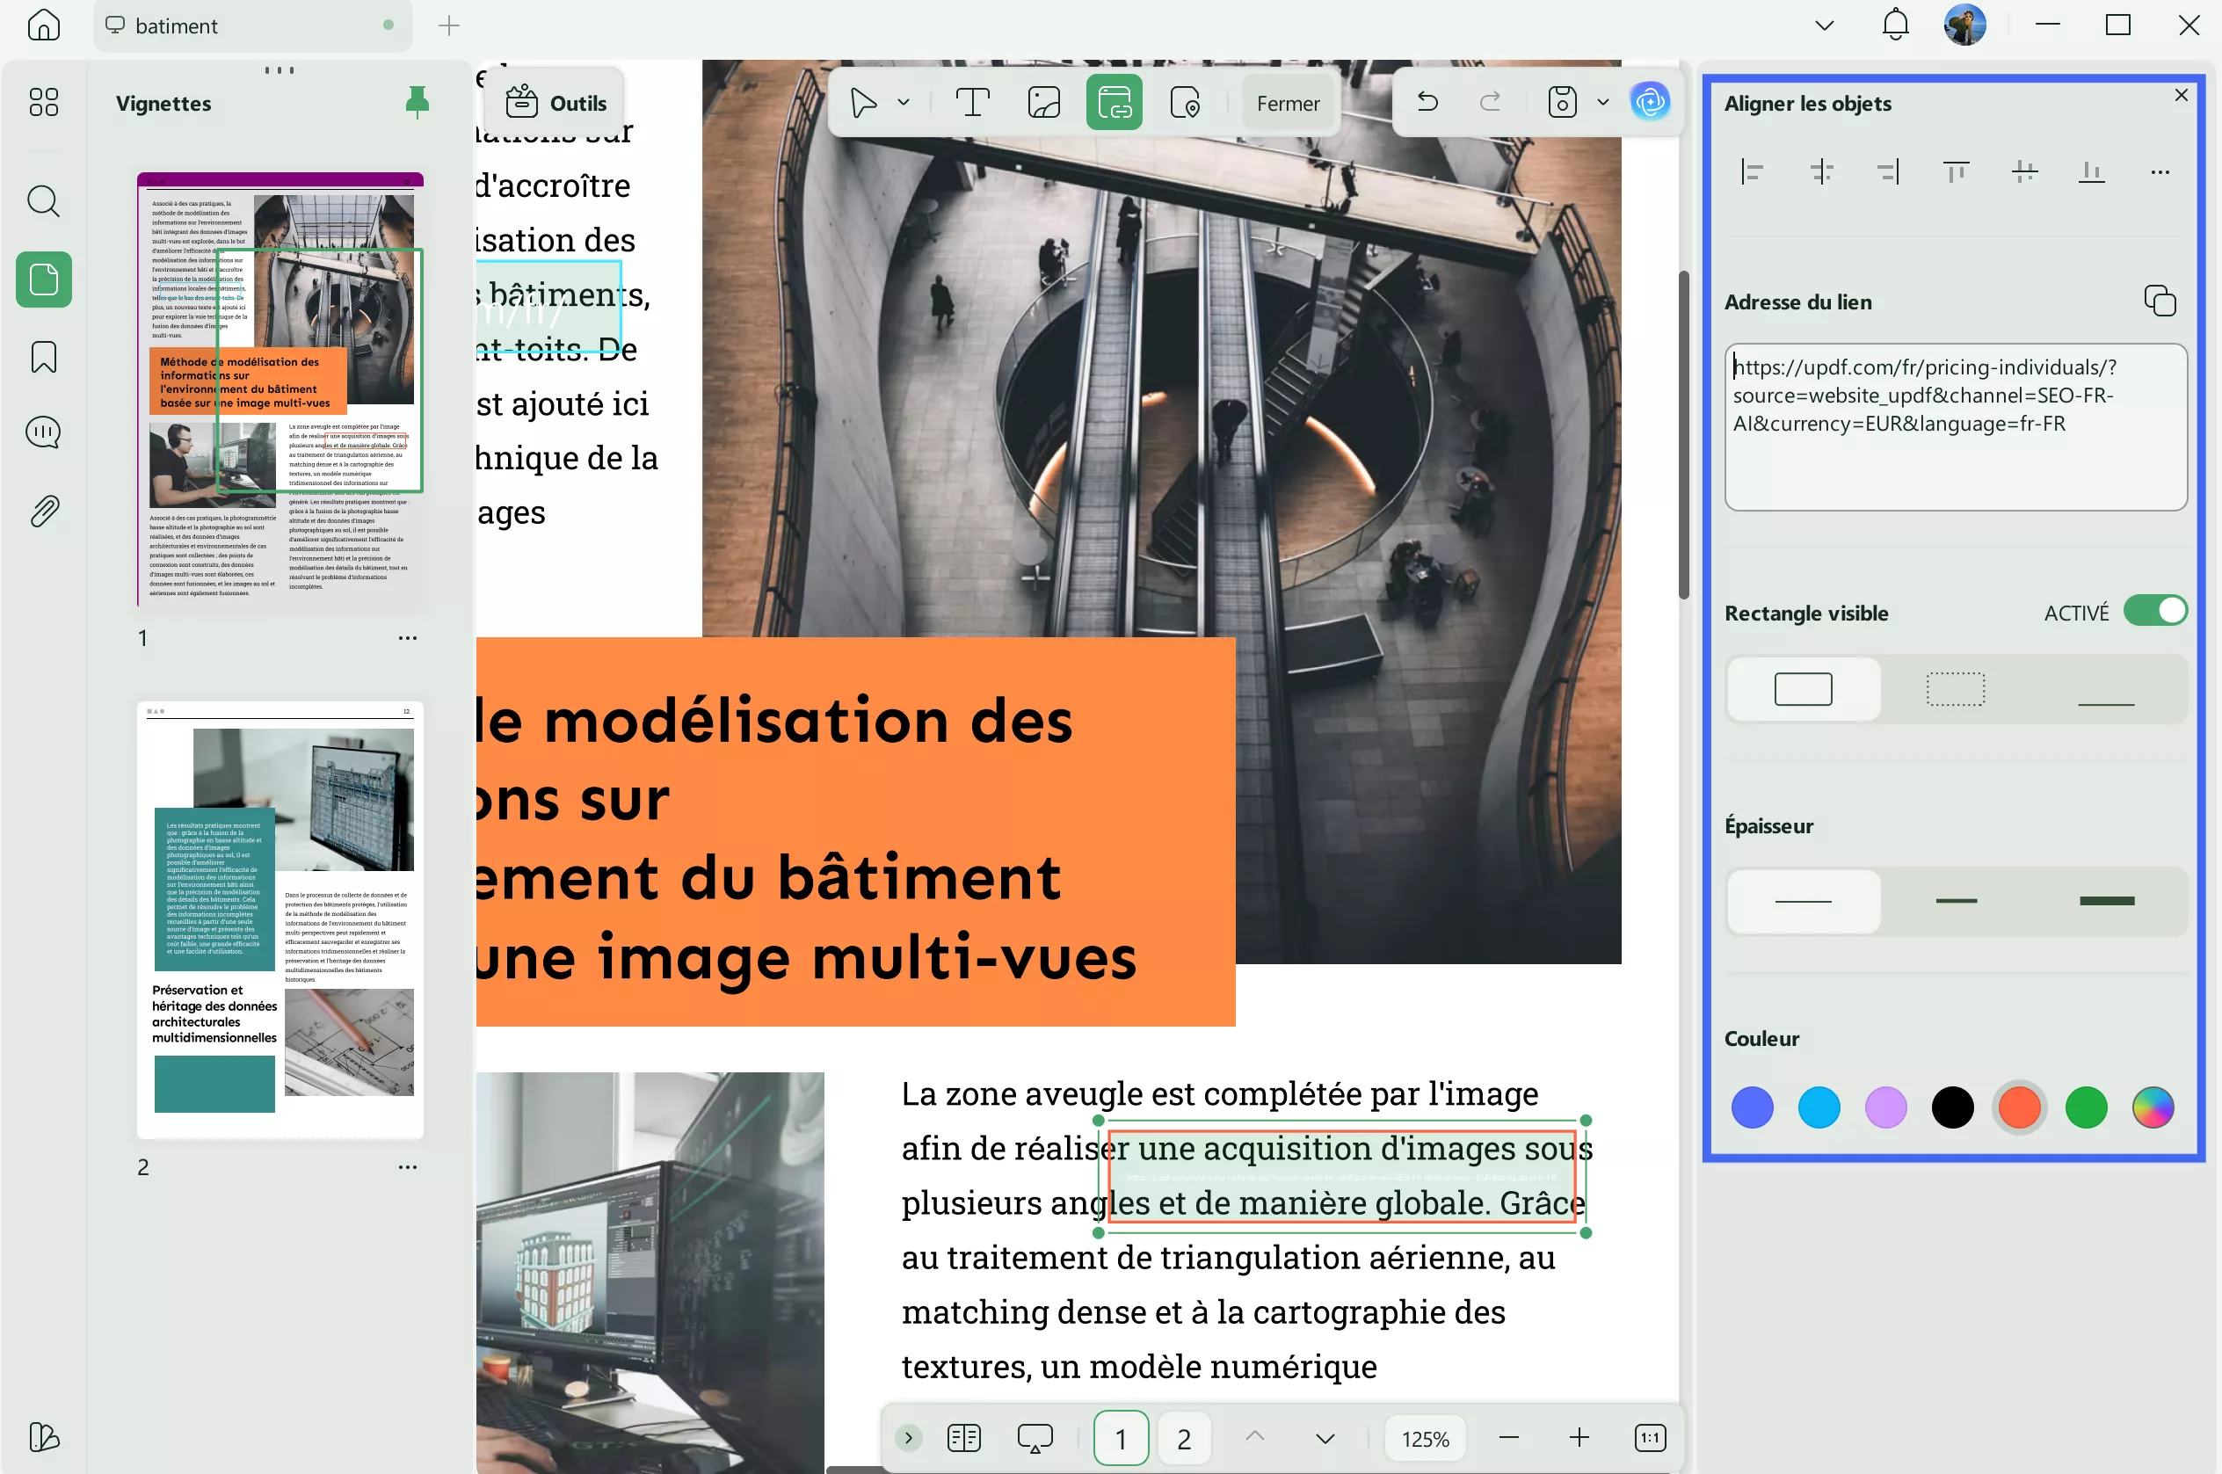Open the Attachments panel in the sidebar
Image resolution: width=2222 pixels, height=1474 pixels.
(x=43, y=510)
